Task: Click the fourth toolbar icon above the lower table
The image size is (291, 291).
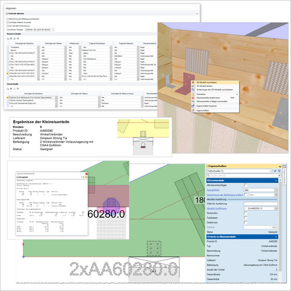Action: pyautogui.click(x=17, y=88)
